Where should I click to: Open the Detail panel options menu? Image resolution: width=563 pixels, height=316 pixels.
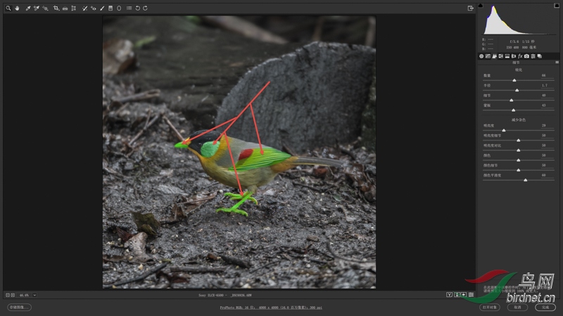pos(557,62)
